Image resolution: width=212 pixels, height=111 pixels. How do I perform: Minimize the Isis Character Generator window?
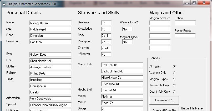click(x=187, y=3)
